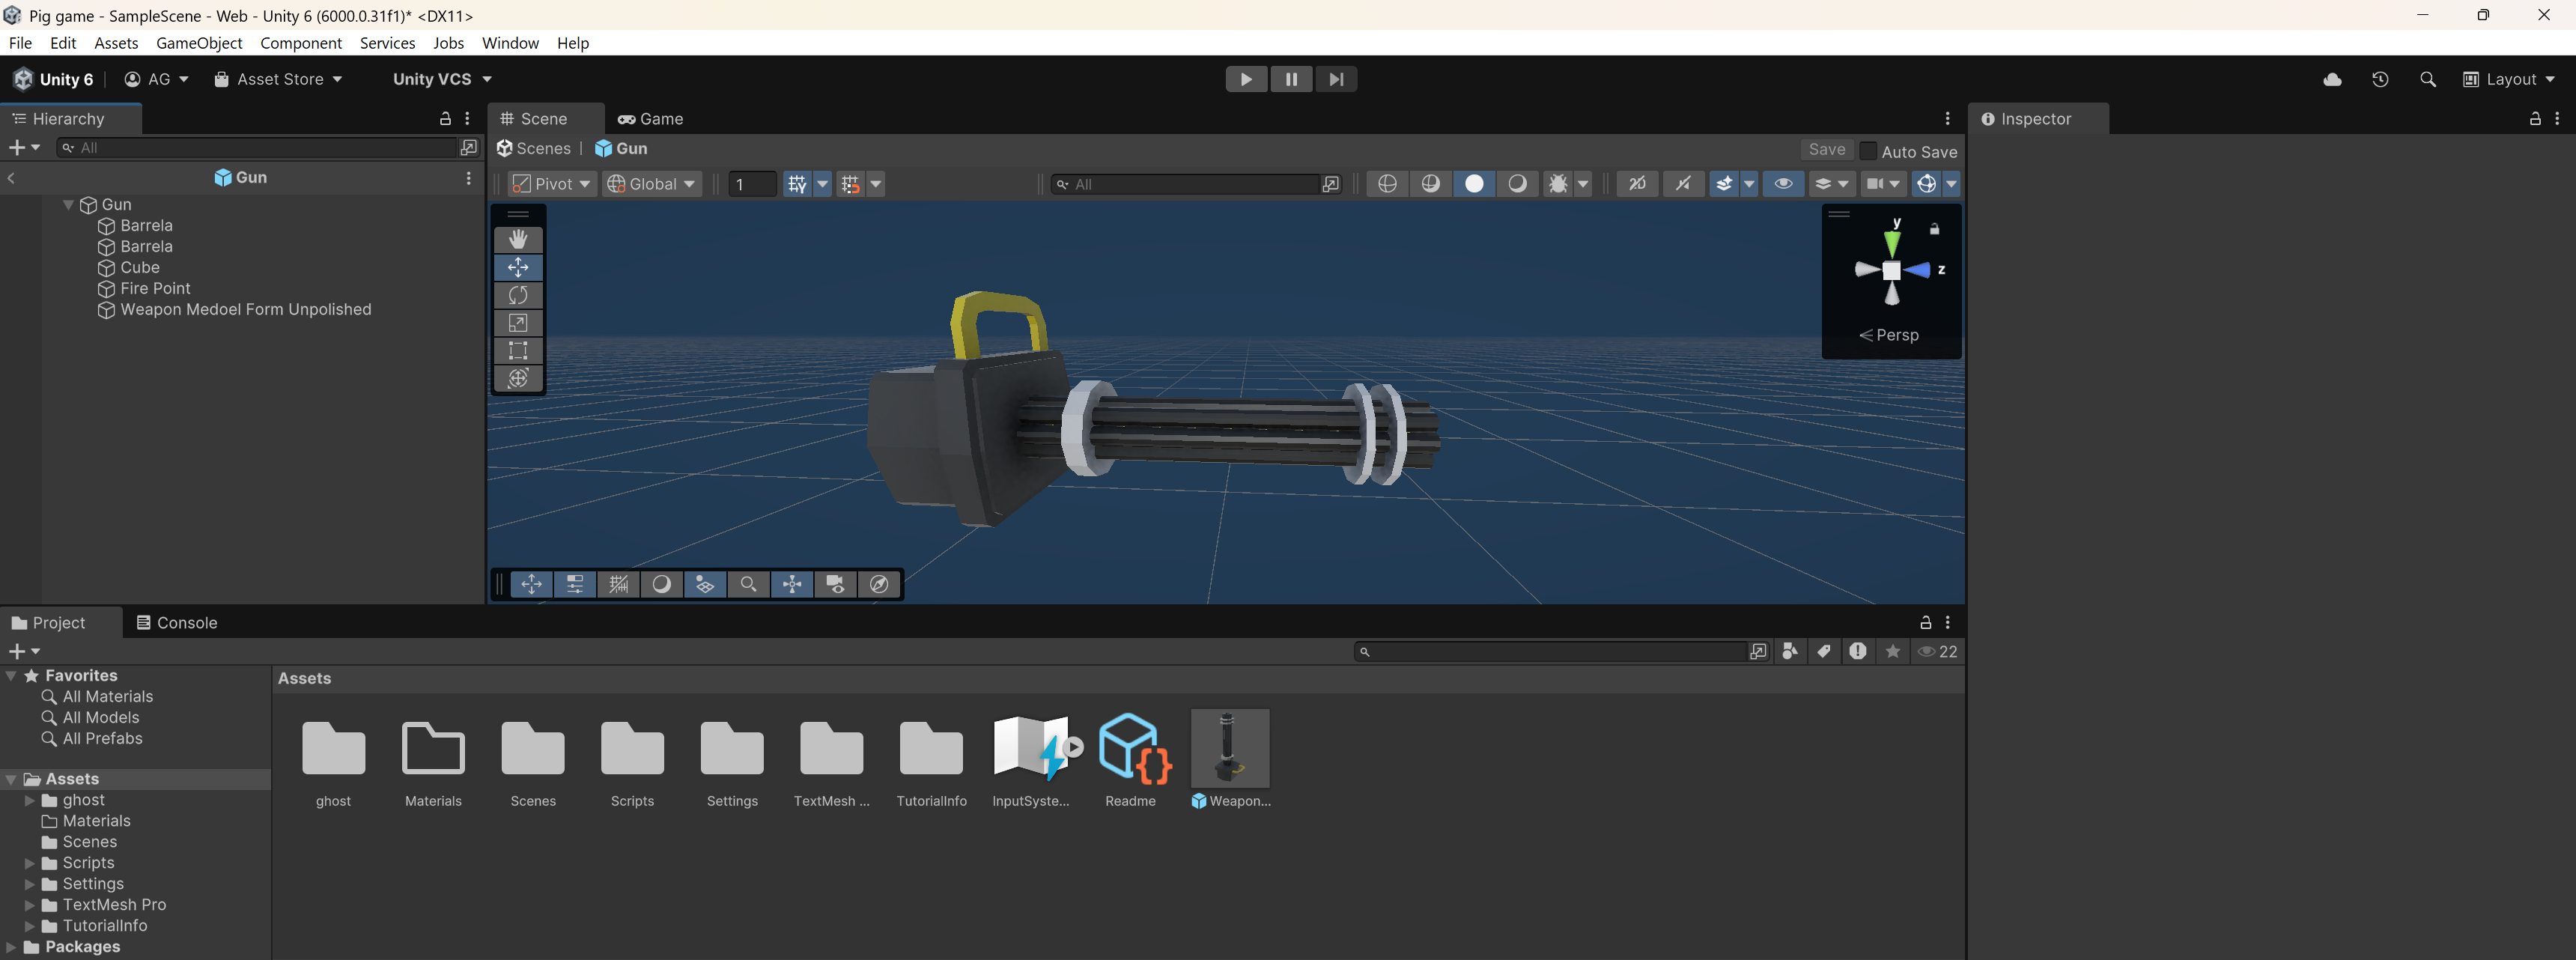Open the Pivot handle position dropdown
The width and height of the screenshot is (2576, 960).
pos(552,184)
